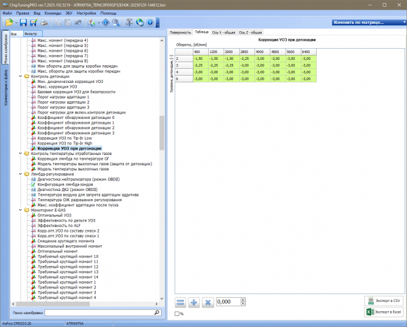The height and width of the screenshot is (327, 407).
Task: Open the dropdown arrow next to open-file icon
Action: click(16, 23)
